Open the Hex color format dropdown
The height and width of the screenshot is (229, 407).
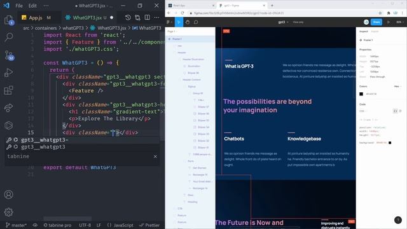(x=397, y=87)
